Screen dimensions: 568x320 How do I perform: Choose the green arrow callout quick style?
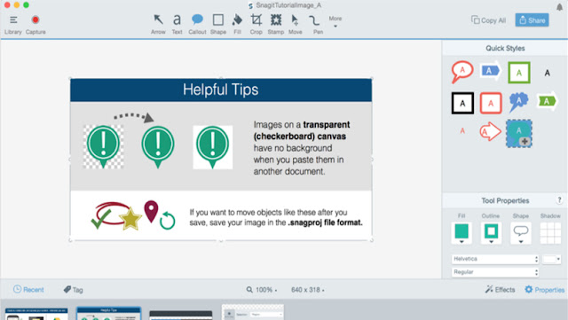point(547,101)
